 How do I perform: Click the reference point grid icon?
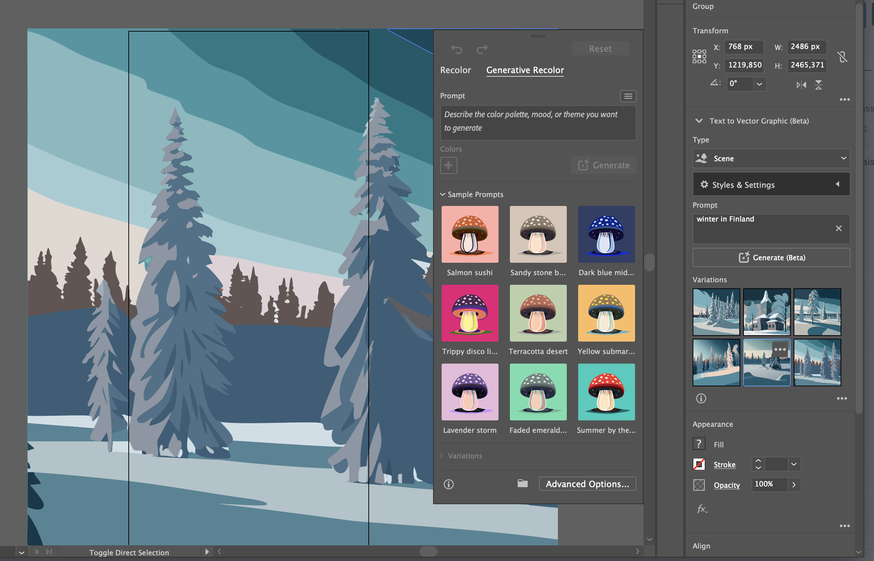pyautogui.click(x=699, y=56)
